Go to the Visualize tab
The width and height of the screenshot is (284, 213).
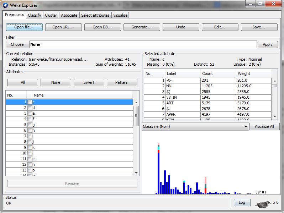pos(120,15)
